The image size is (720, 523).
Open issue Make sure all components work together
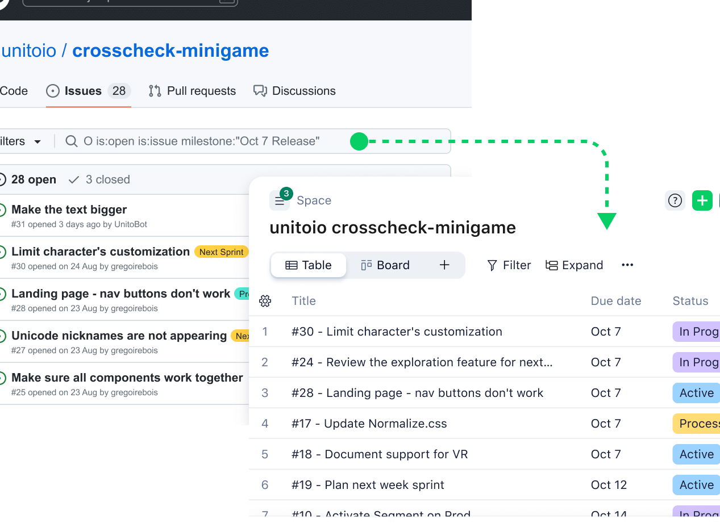tap(127, 378)
